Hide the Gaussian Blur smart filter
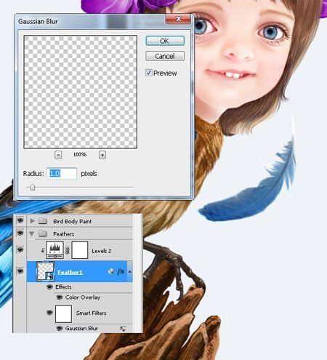Image resolution: width=327 pixels, height=360 pixels. (60, 329)
